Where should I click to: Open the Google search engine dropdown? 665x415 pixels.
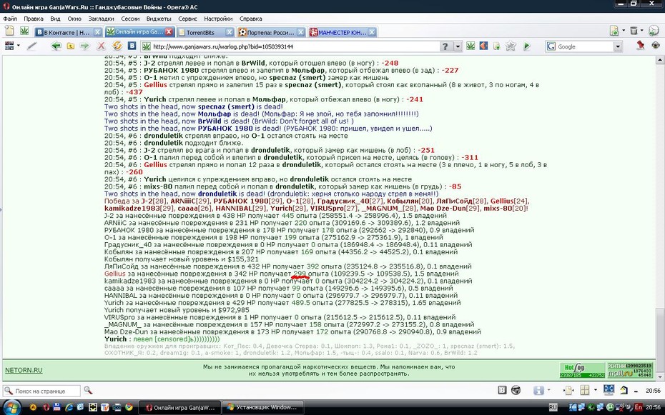[618, 46]
